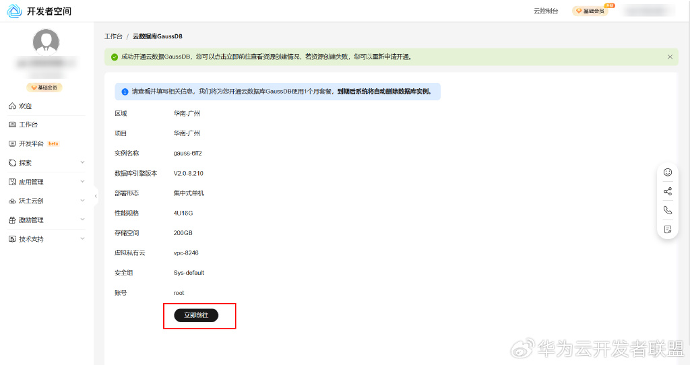Expand the 技术支持 menu chevron
Viewport: 690px width, 365px height.
(82, 239)
